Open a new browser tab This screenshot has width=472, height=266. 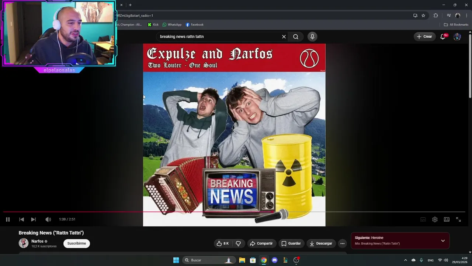pyautogui.click(x=130, y=5)
